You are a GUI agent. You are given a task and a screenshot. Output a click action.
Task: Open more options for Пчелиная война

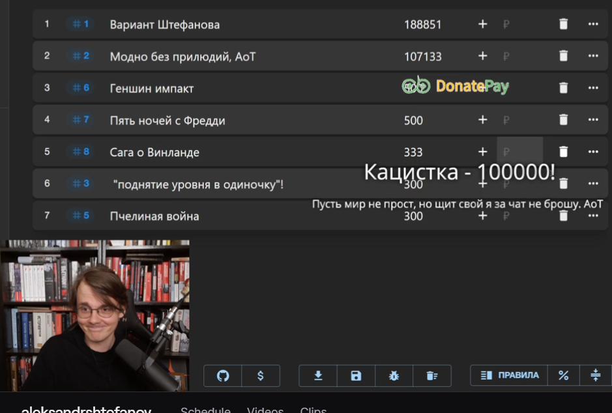(x=593, y=216)
